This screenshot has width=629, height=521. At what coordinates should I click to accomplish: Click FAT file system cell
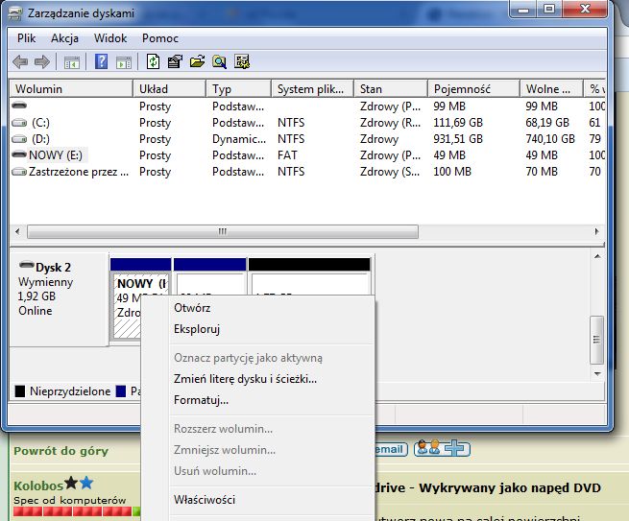click(287, 155)
